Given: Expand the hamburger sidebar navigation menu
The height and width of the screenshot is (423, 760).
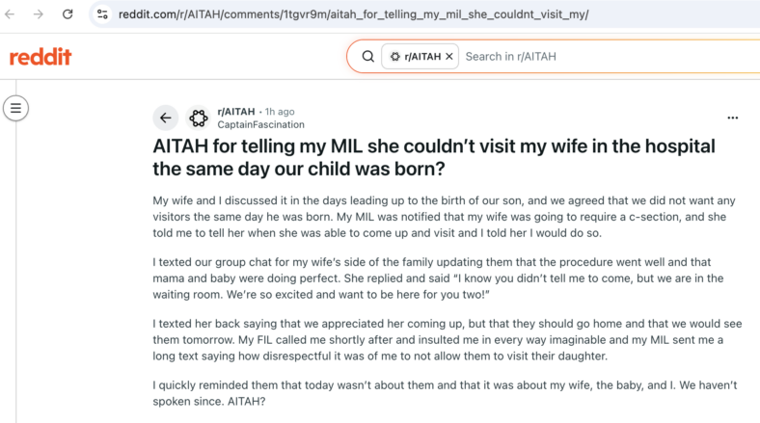Looking at the screenshot, I should point(15,108).
